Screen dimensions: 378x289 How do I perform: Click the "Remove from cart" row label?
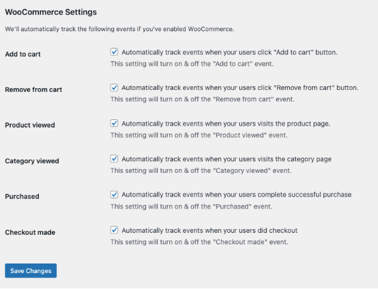pyautogui.click(x=33, y=89)
